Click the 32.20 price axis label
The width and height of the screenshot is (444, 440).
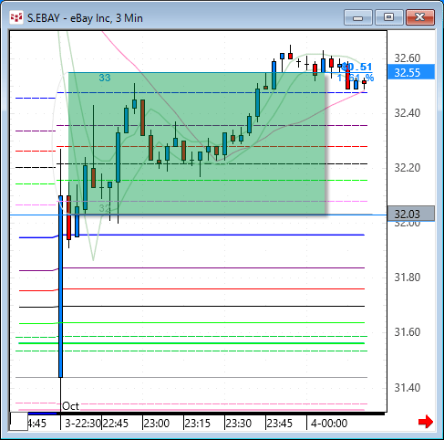407,168
